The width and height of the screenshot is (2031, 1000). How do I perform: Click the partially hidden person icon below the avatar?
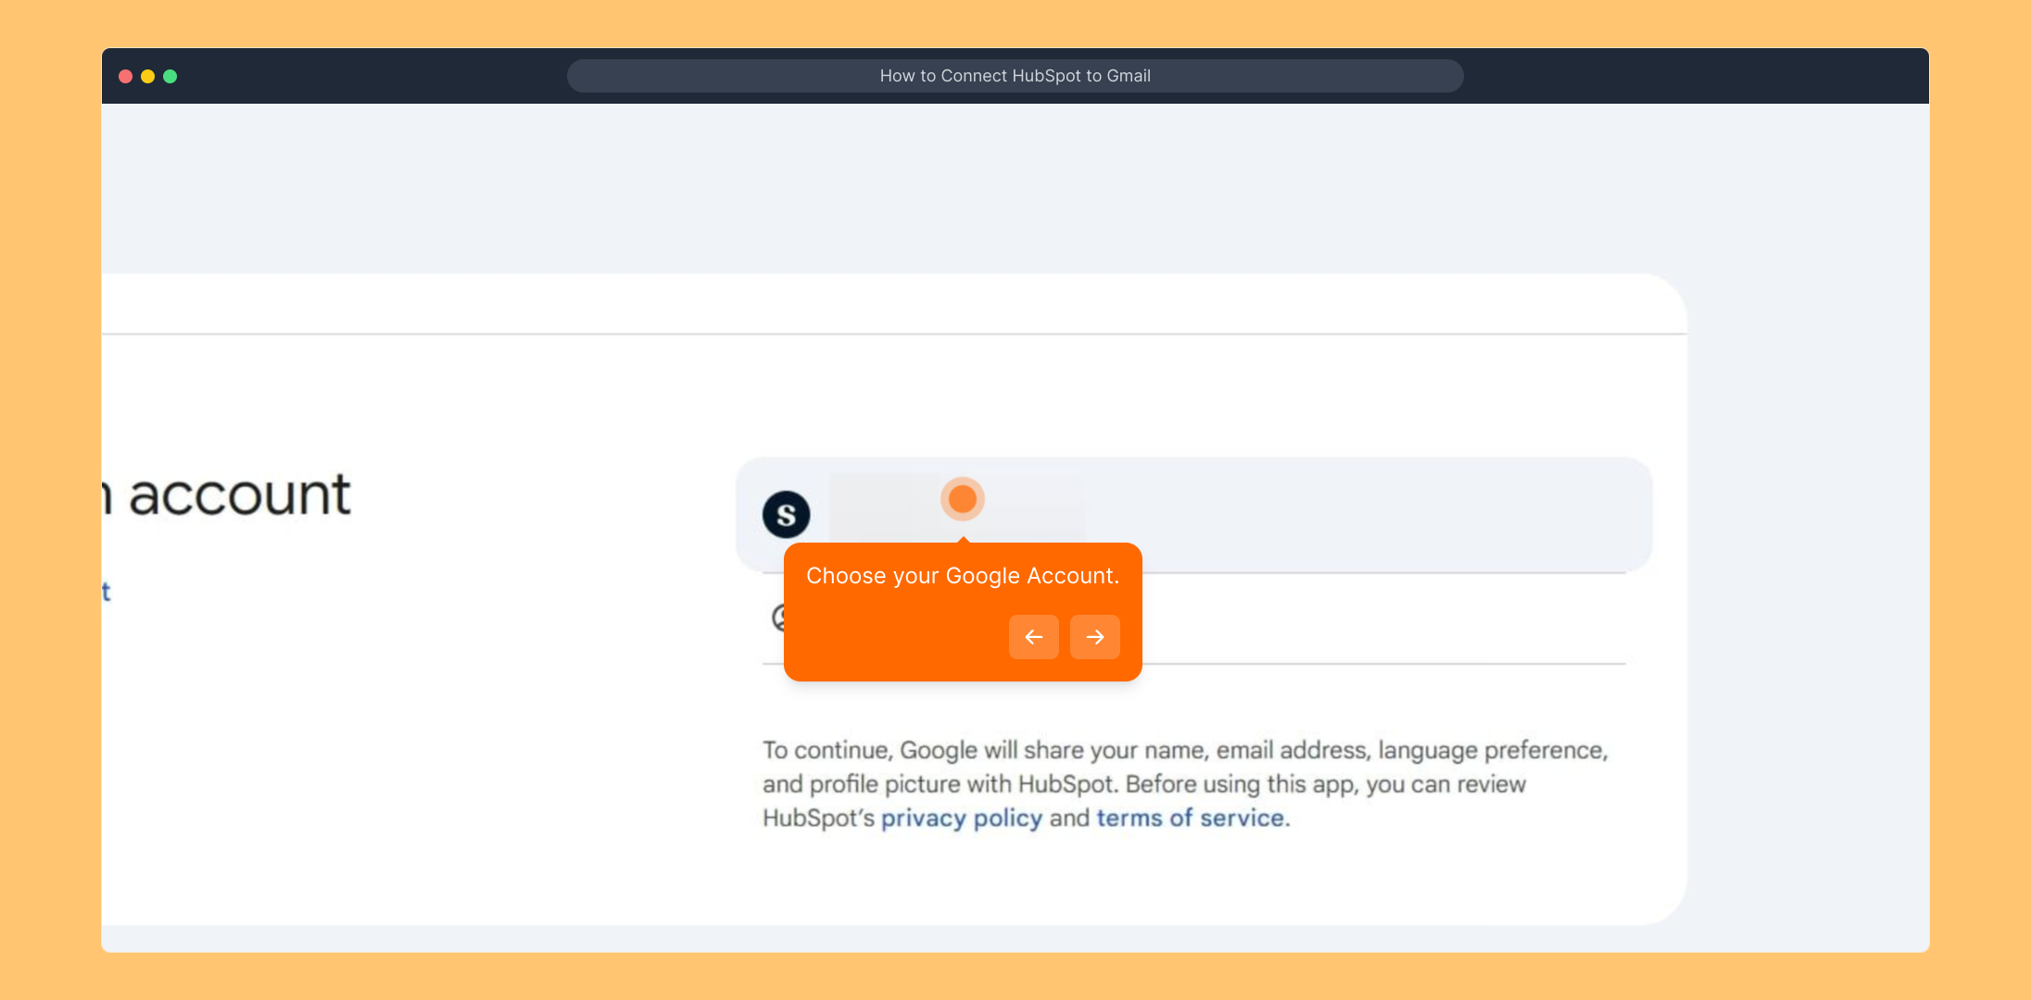point(777,617)
